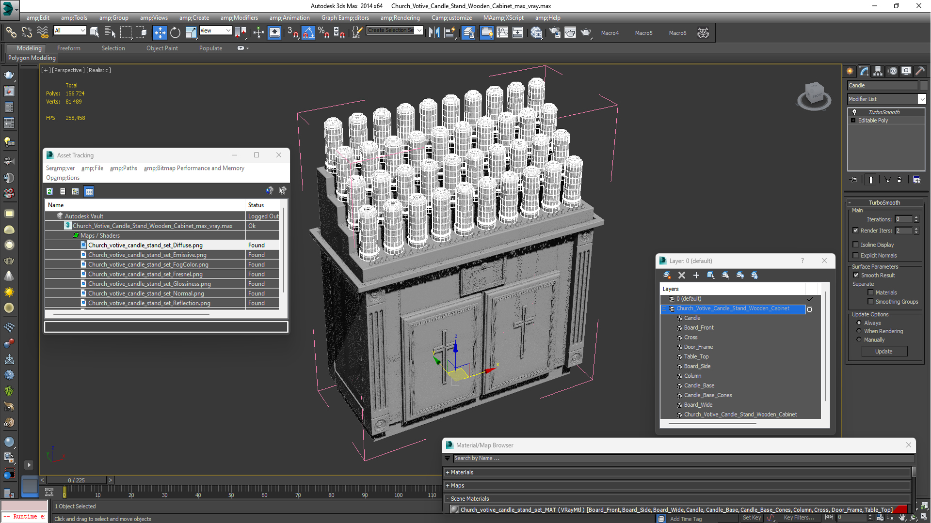Click the object color swatch beside Candle name

923,85
